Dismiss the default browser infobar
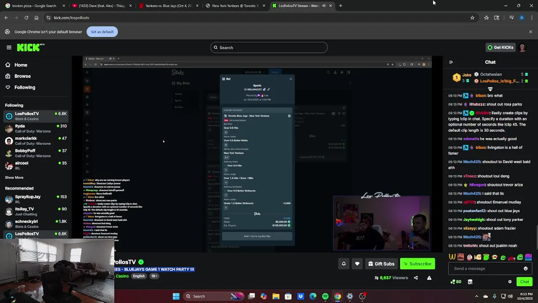The height and width of the screenshot is (303, 538). [530, 32]
